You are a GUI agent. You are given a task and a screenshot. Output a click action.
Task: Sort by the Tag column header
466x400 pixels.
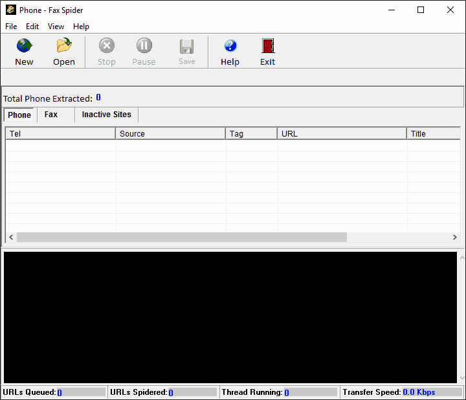(251, 134)
